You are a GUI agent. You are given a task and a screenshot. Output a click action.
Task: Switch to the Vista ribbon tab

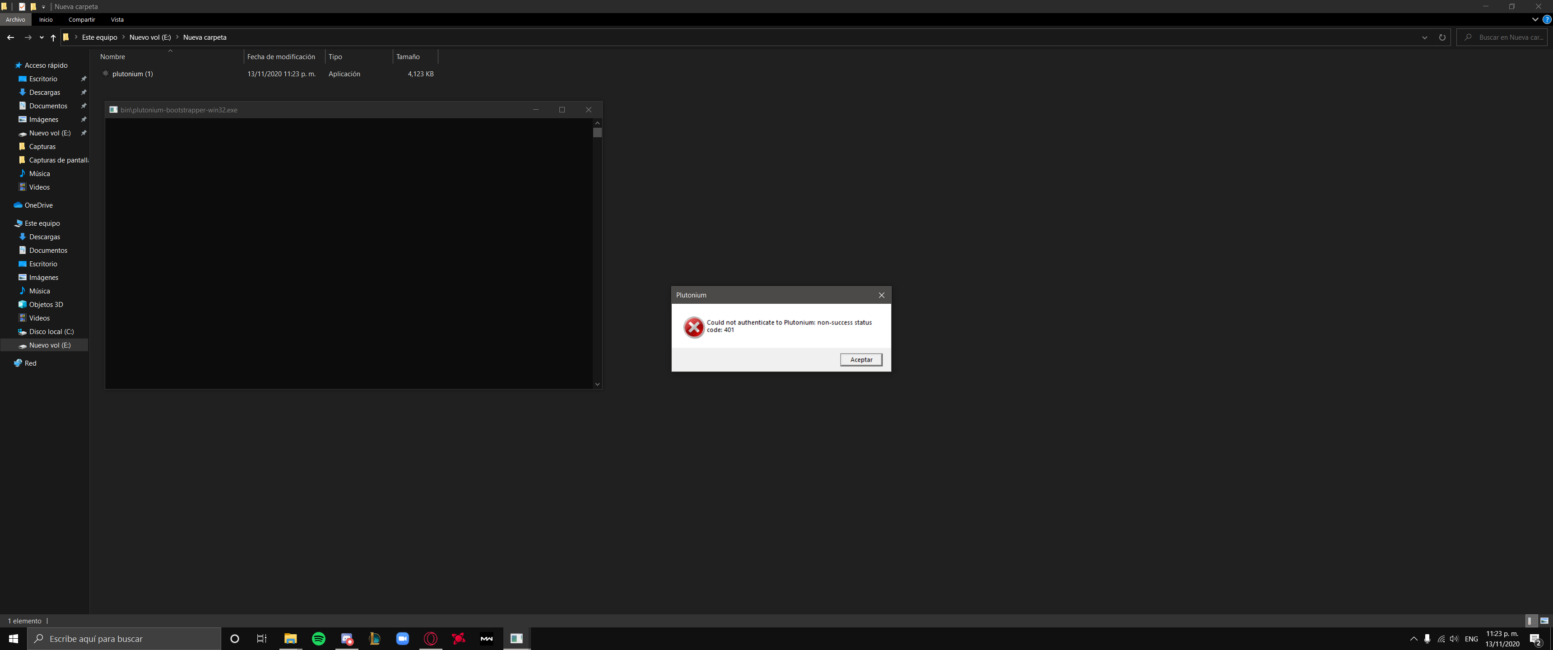pyautogui.click(x=117, y=19)
